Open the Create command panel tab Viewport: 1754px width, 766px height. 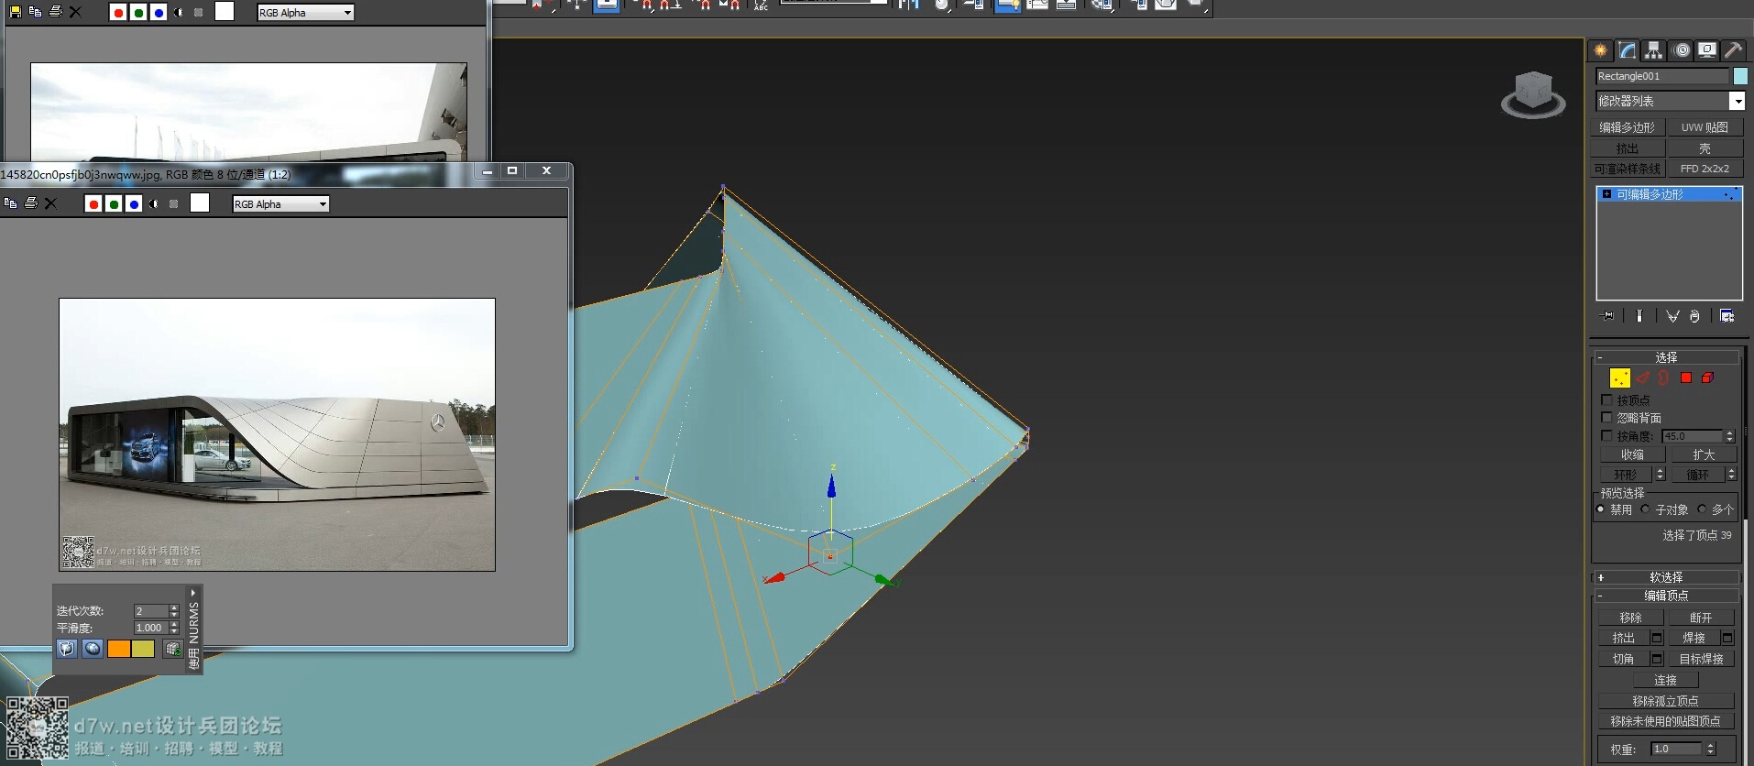pyautogui.click(x=1601, y=50)
